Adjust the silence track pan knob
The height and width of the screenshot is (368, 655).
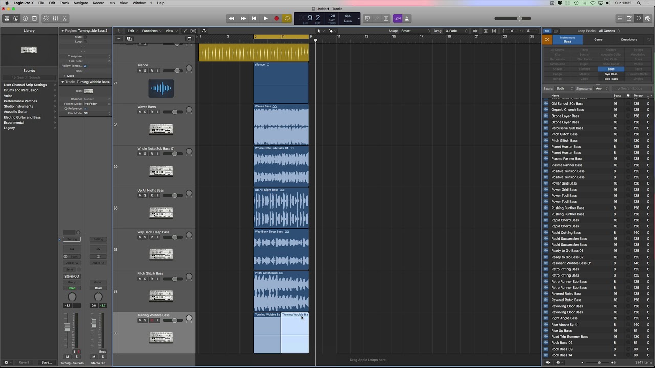tap(189, 68)
